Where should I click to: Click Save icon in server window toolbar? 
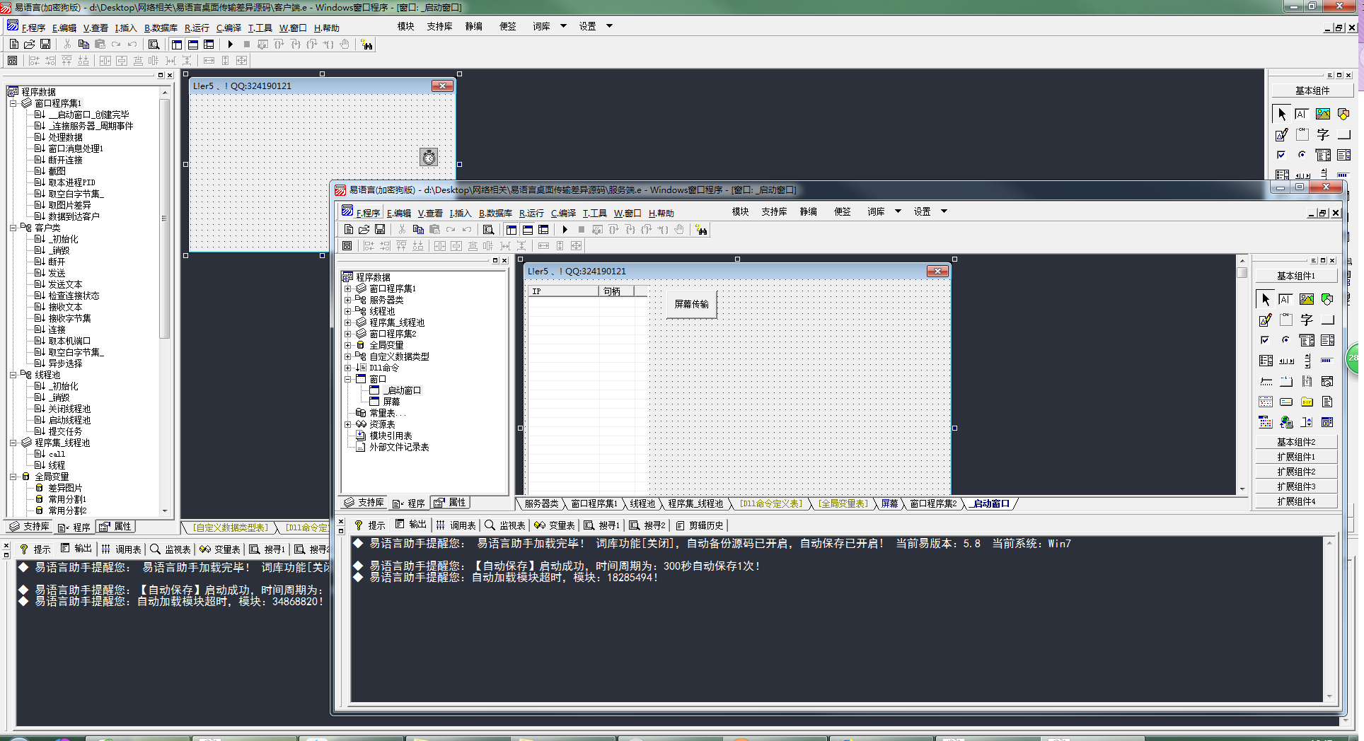(x=380, y=230)
